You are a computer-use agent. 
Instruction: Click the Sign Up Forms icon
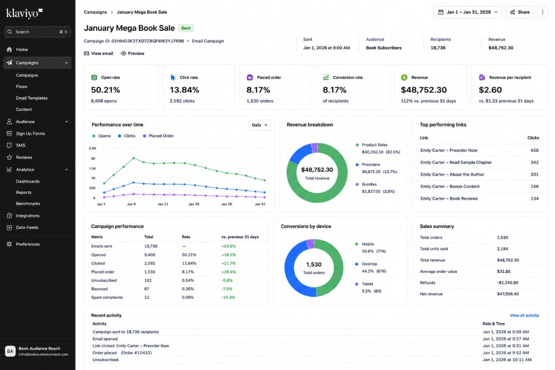(9, 134)
